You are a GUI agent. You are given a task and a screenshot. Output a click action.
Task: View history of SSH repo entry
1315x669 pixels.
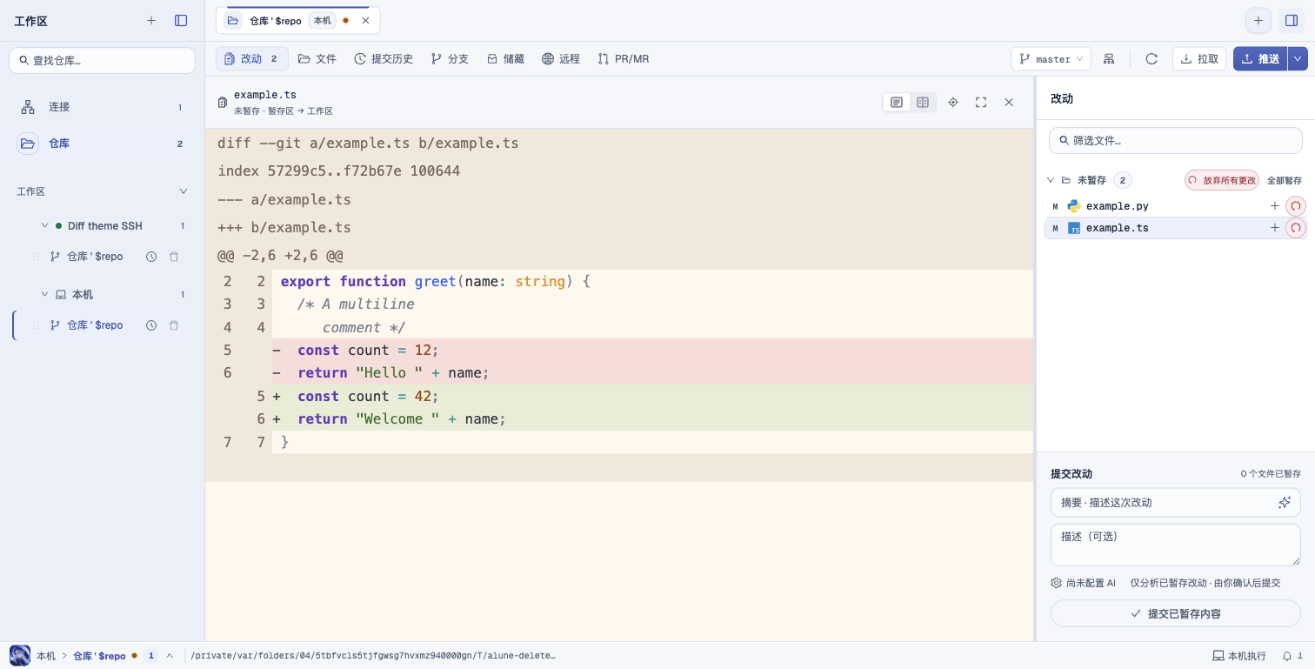click(x=151, y=257)
